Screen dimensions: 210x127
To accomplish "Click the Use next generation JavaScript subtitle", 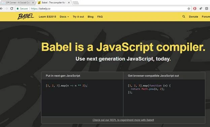I will (x=123, y=59).
